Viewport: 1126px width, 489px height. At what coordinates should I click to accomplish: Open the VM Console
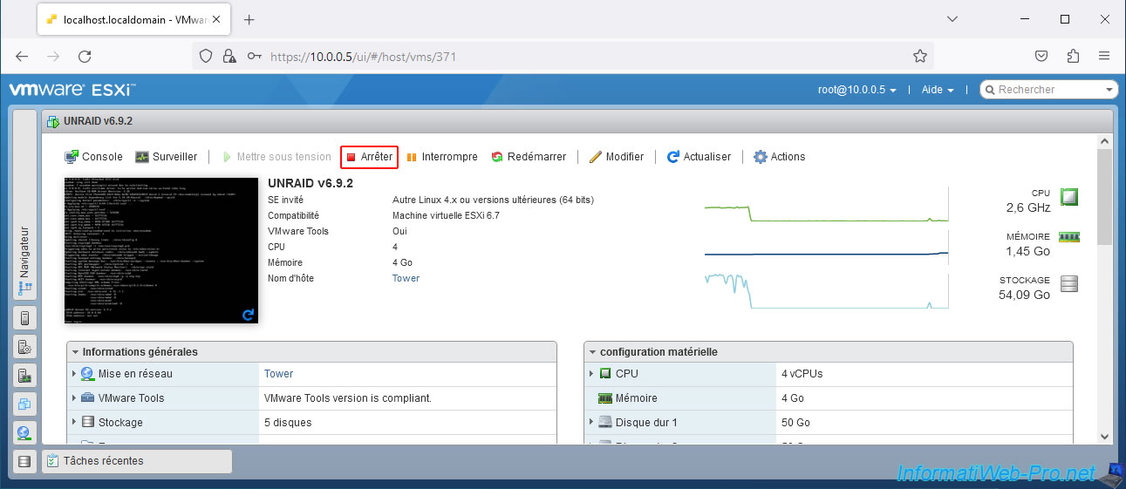(93, 157)
